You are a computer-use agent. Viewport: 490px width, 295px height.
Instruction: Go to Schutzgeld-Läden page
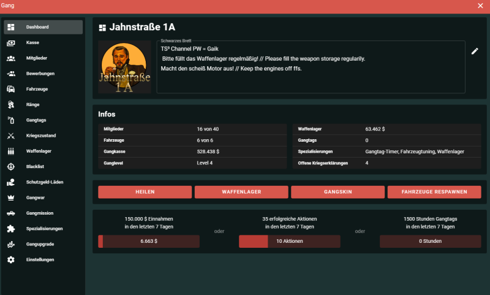pyautogui.click(x=44, y=182)
